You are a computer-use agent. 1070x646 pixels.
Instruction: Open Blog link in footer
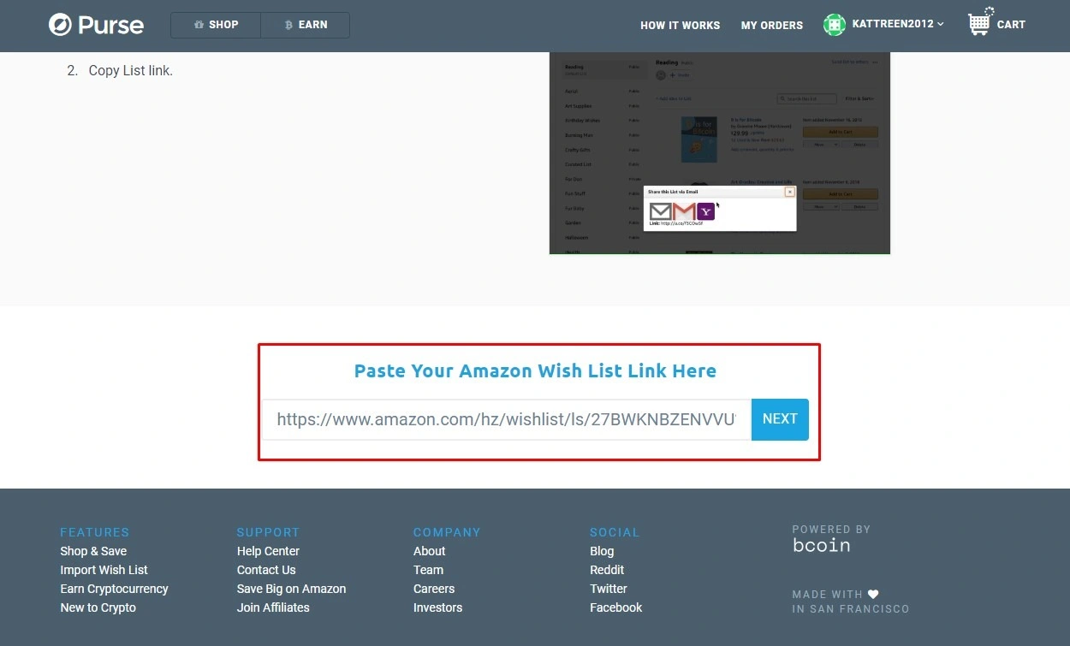[602, 551]
